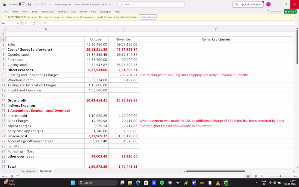Switch to Page Layout view icon
Viewport: 299px width, 187px height.
click(x=255, y=176)
